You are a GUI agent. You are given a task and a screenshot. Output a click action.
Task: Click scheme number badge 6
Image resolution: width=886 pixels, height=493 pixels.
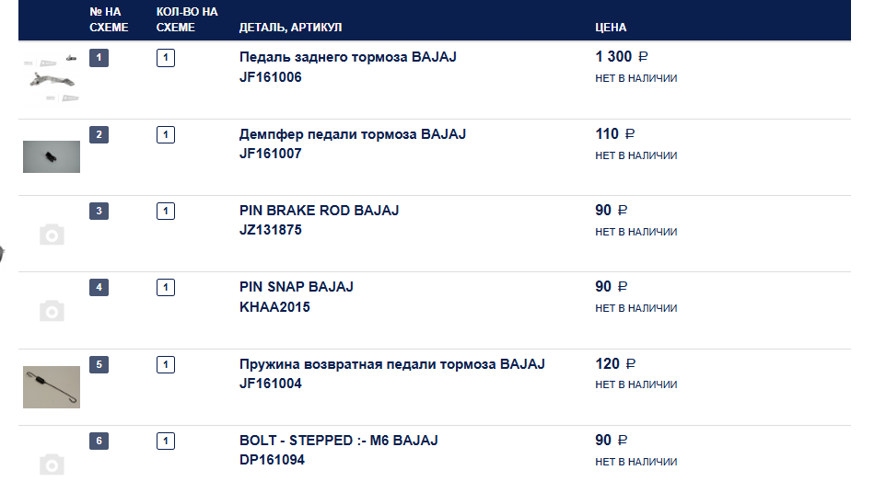99,441
